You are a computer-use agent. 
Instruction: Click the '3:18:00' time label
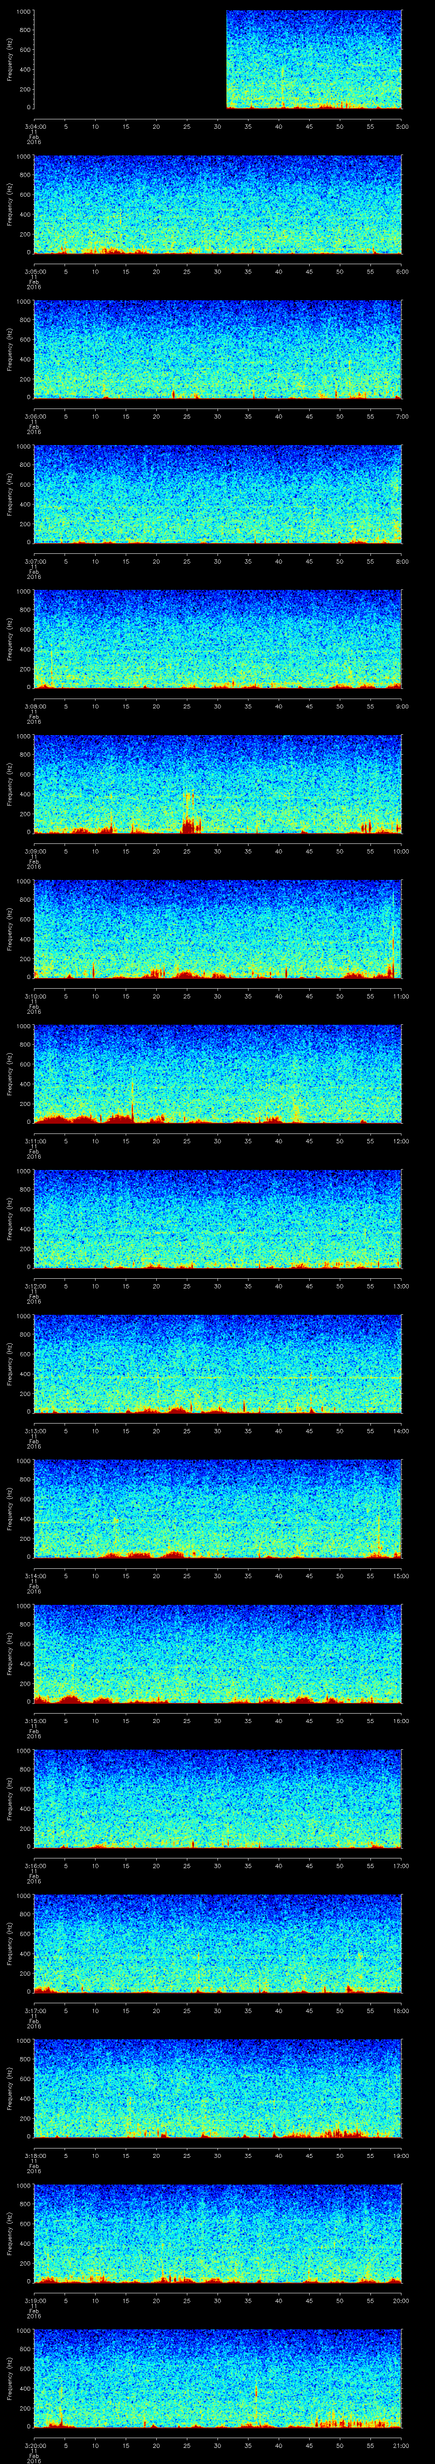(x=34, y=2155)
